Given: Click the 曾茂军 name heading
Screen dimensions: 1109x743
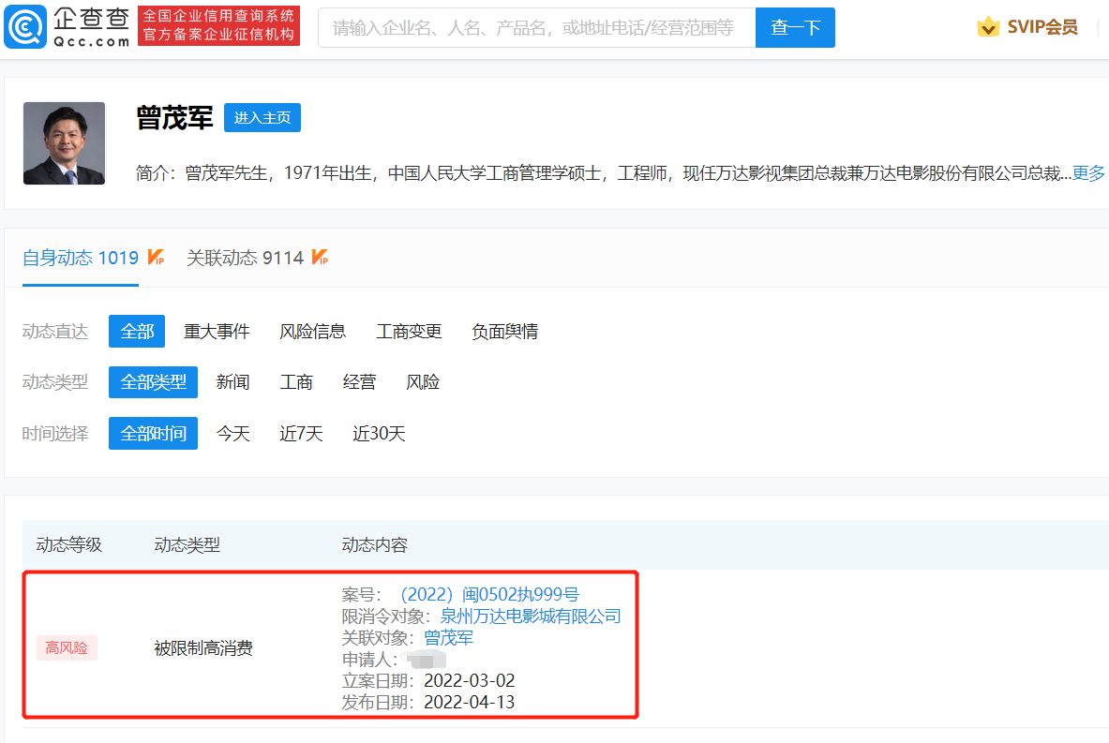Looking at the screenshot, I should coord(174,117).
